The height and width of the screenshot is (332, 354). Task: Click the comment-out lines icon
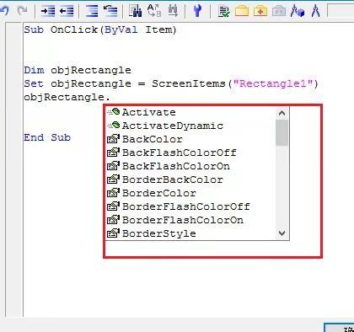click(92, 11)
